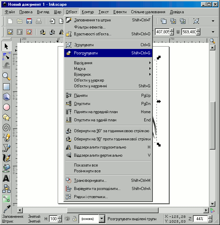Choose Вирівняти та розподілити entry
Image resolution: width=220 pixels, height=225 pixels.
click(108, 189)
